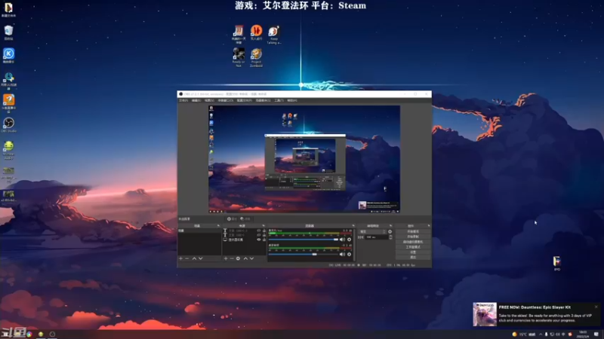Toggle visibility of the second text source

pos(259,235)
